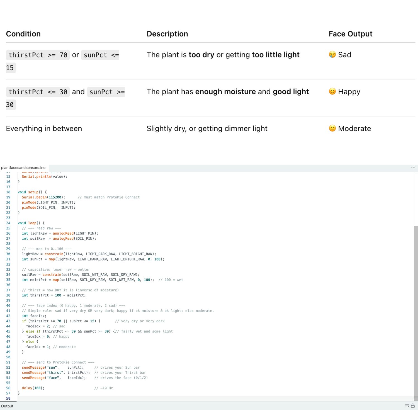Click the "Description" column header

point(167,34)
